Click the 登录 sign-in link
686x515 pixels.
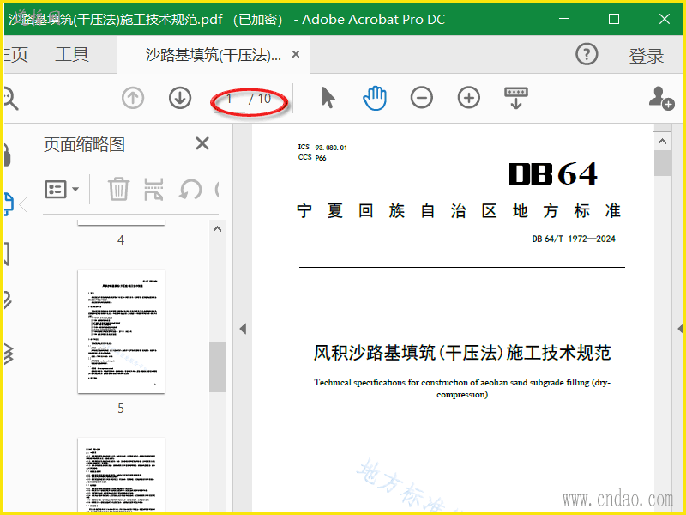tap(647, 56)
